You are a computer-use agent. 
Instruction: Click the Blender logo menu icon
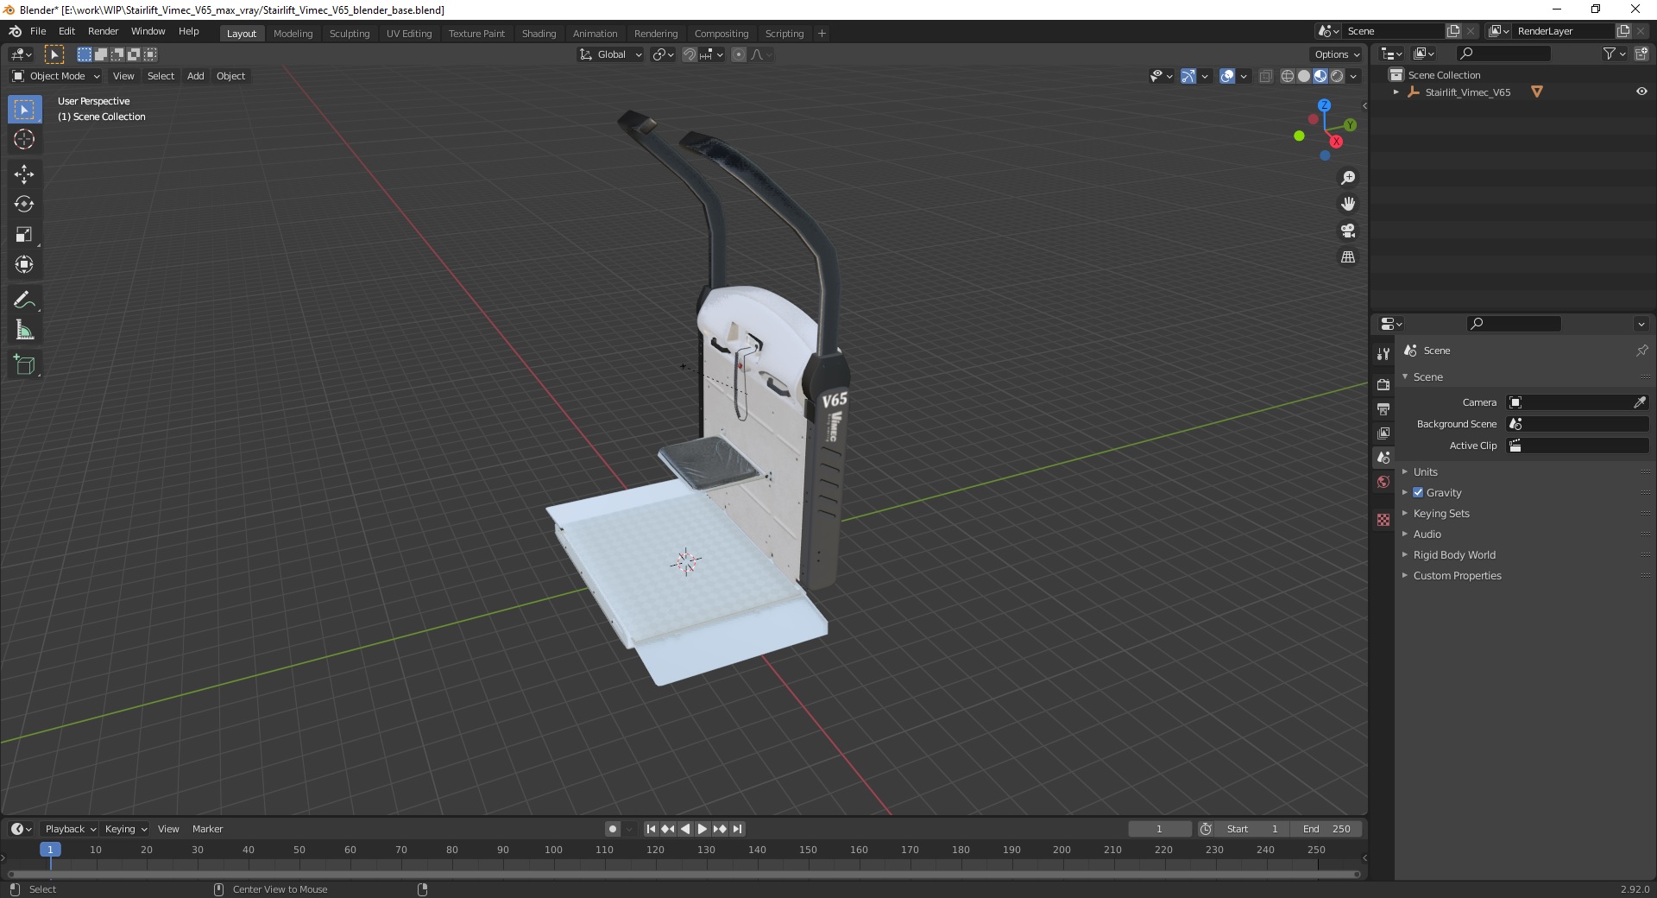pos(15,31)
